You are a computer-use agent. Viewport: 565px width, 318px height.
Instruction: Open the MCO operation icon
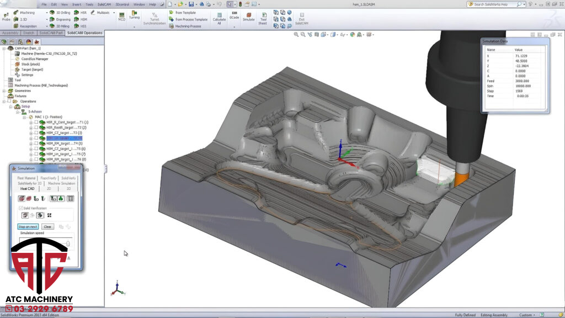tap(121, 14)
